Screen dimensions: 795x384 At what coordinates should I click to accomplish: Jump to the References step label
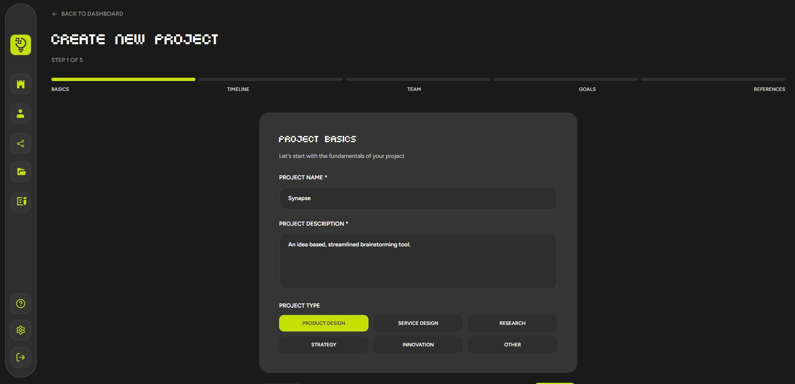(769, 89)
